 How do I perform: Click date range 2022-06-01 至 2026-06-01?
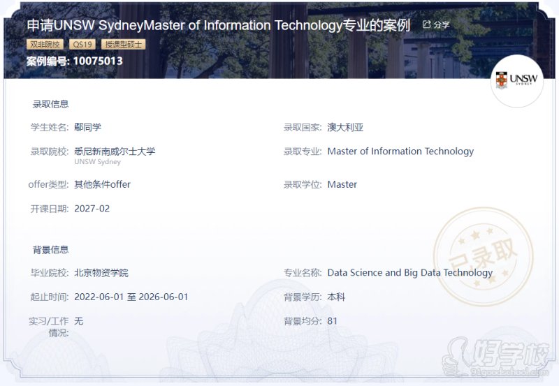[131, 297]
